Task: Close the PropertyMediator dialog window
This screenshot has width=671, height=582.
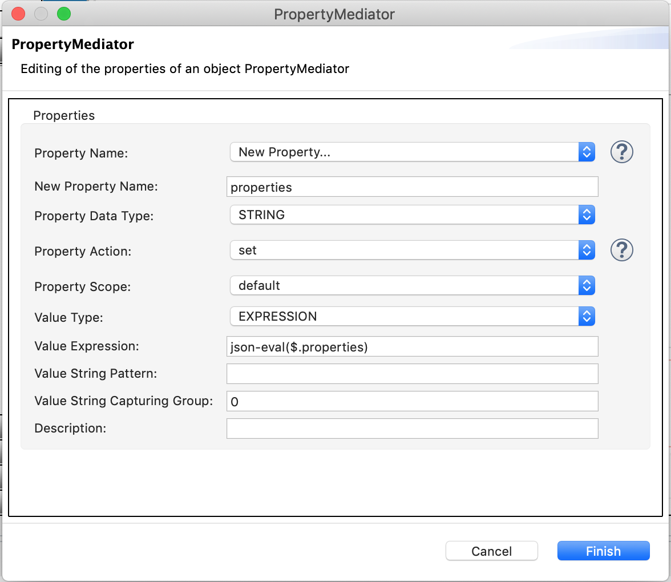Action: tap(18, 14)
